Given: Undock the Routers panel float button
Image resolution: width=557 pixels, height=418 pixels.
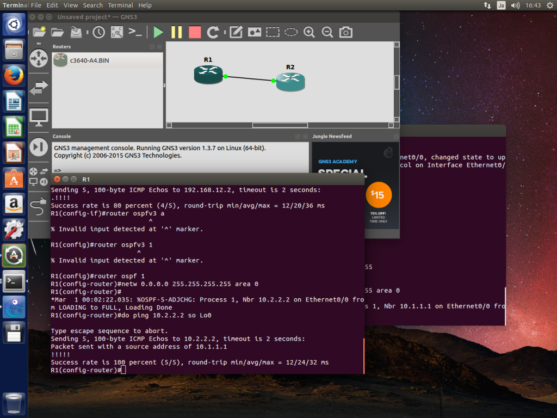Looking at the screenshot, I should click(x=152, y=47).
